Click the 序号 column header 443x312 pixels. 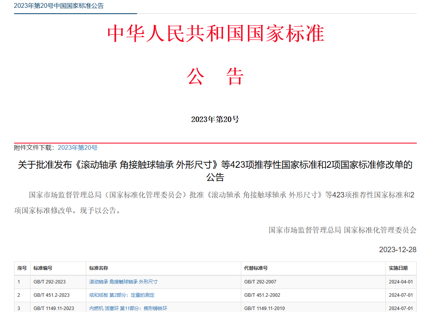[22, 268]
